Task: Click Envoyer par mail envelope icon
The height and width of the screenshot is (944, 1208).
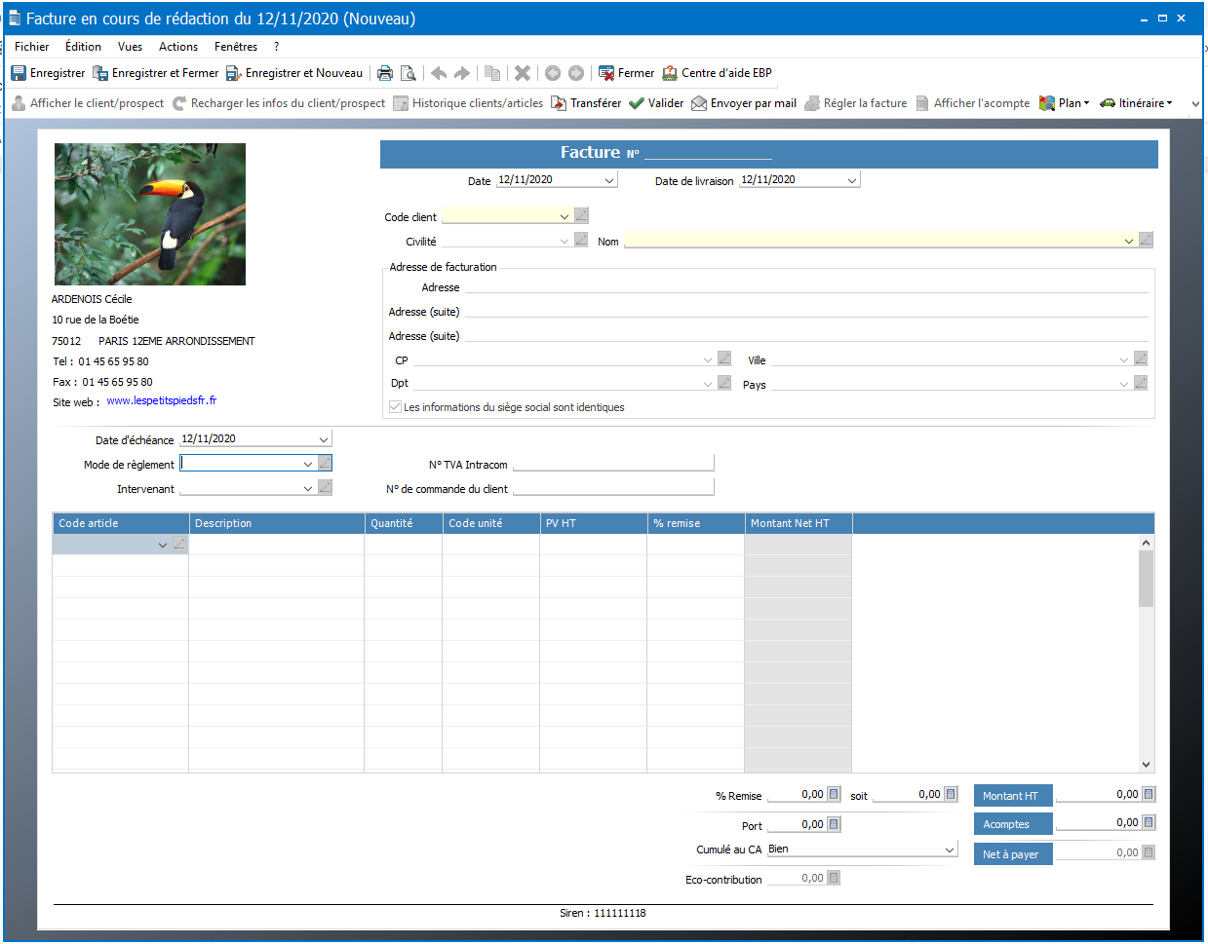Action: pyautogui.click(x=699, y=103)
